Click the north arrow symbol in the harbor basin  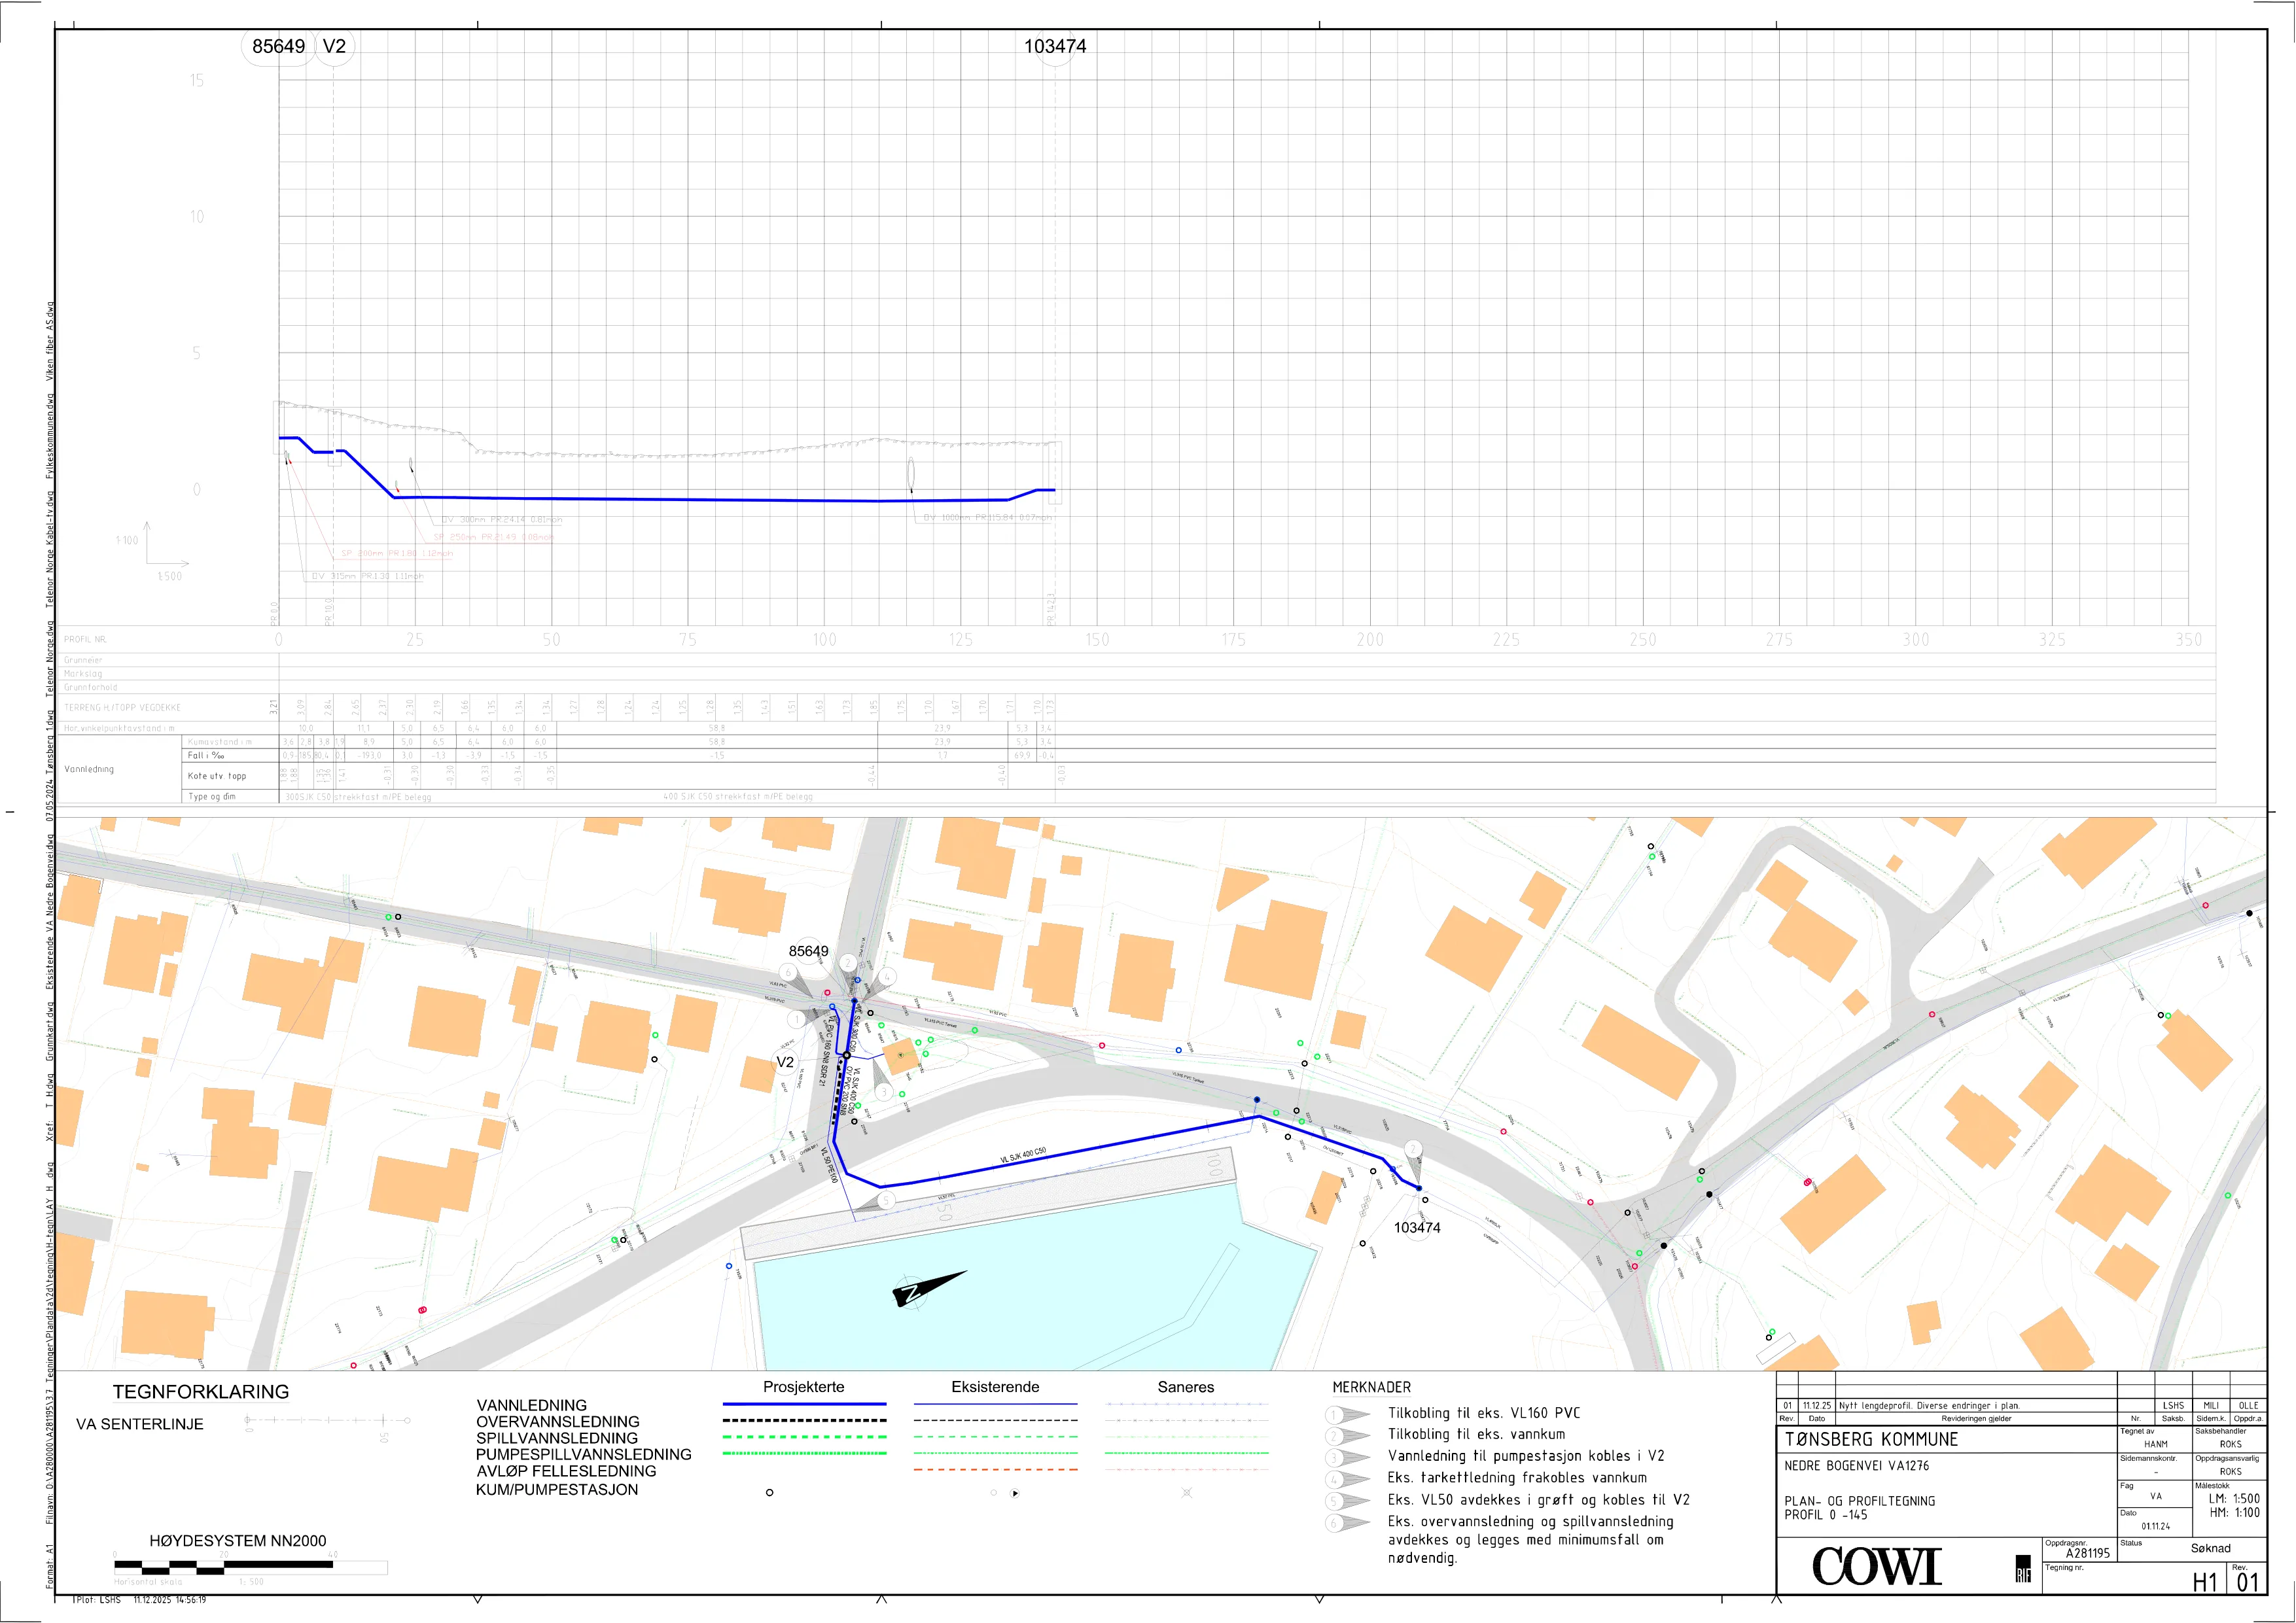coord(929,1289)
